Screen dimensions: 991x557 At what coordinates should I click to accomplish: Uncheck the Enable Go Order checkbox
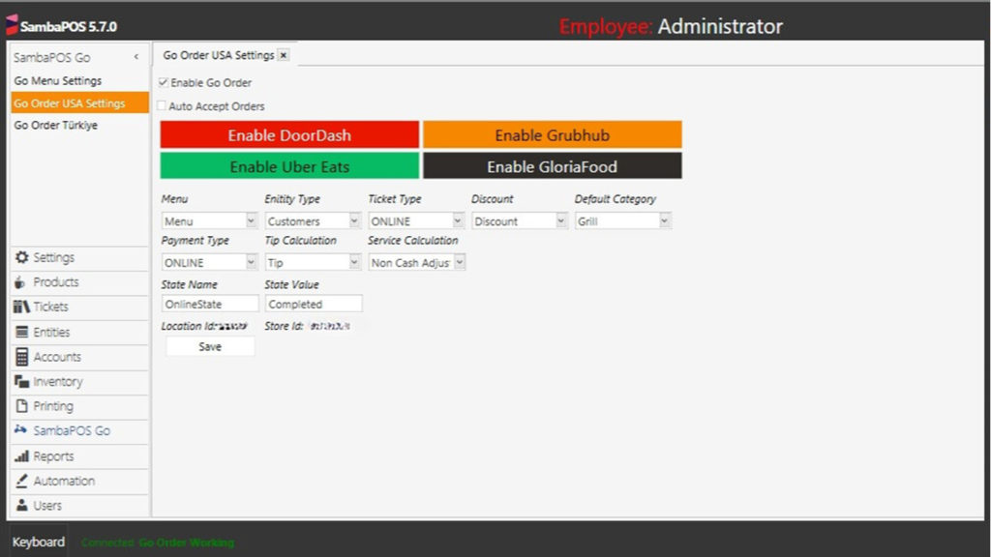[x=164, y=83]
